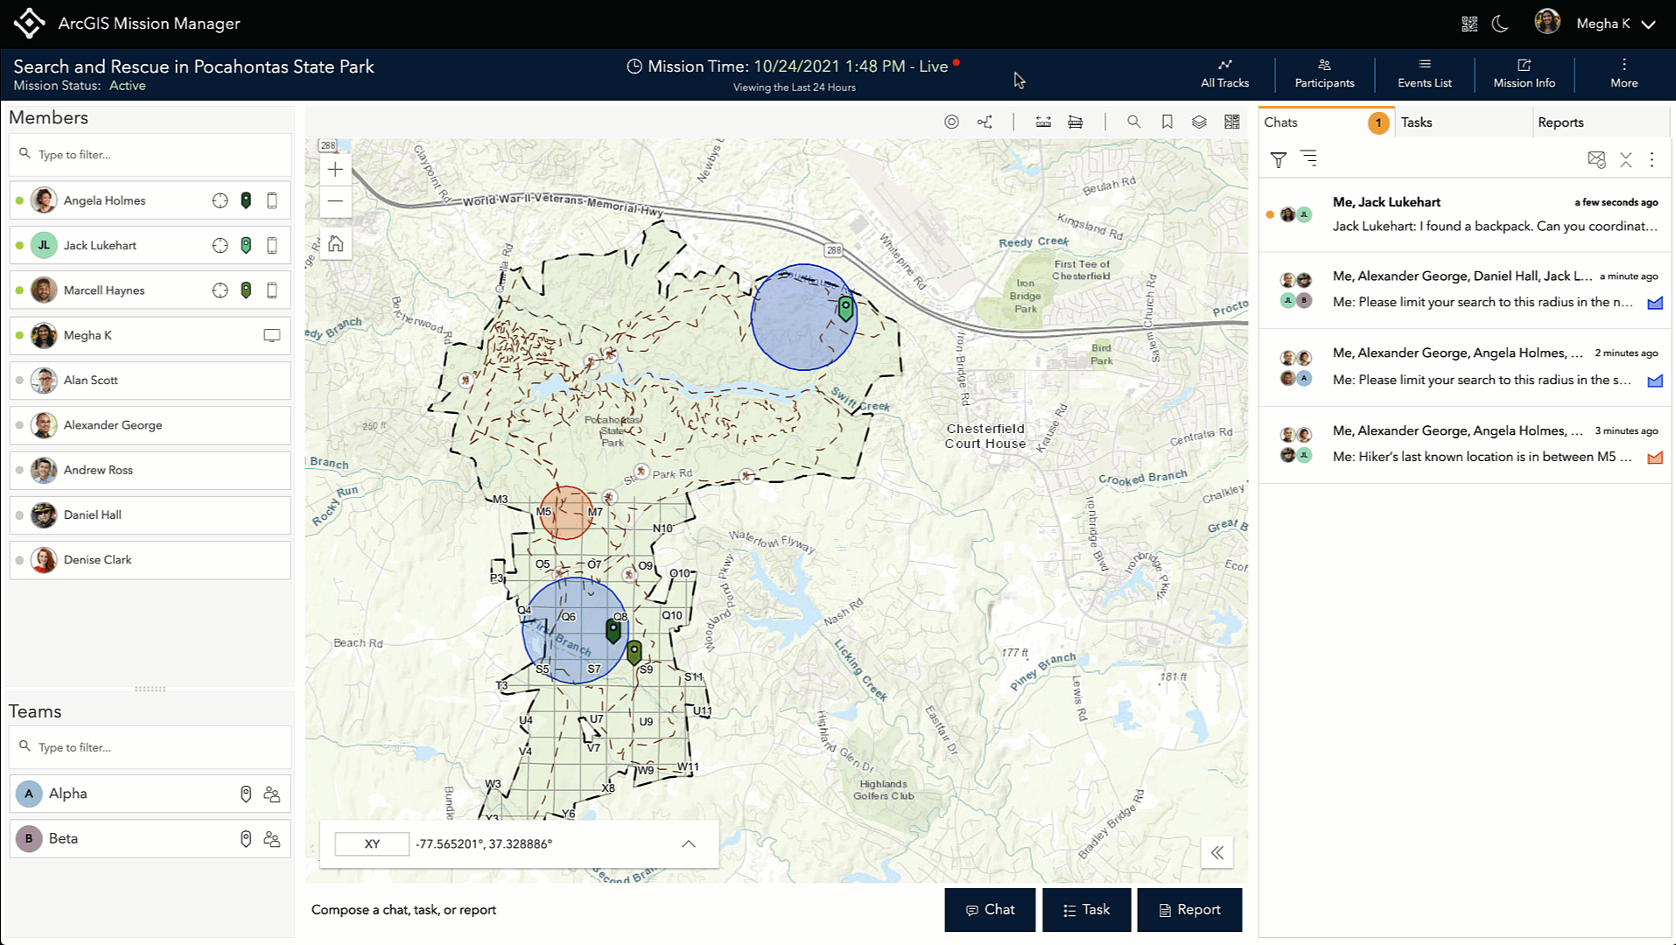Image resolution: width=1676 pixels, height=945 pixels.
Task: Compose a new Chat
Action: [x=990, y=910]
